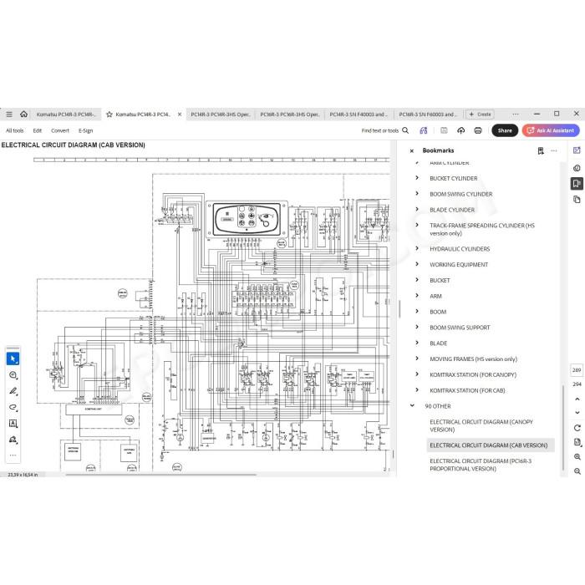Close the current Komatsu document tab
Viewport: 585px width, 585px height.
[180, 114]
